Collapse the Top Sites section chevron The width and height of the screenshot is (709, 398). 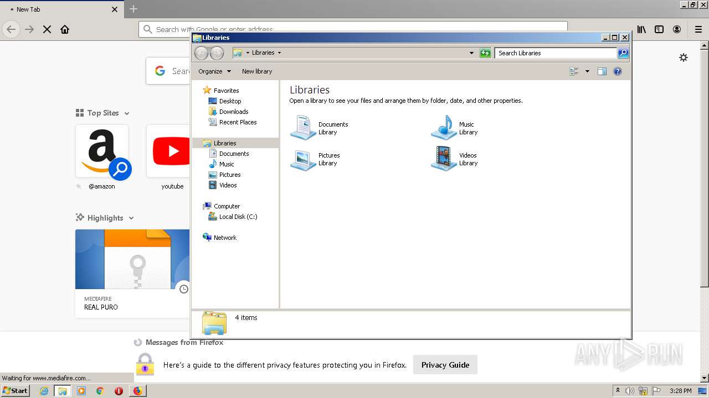(127, 113)
